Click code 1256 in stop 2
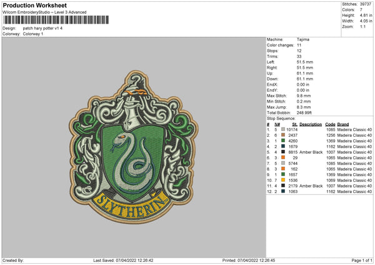 [x=331, y=136]
